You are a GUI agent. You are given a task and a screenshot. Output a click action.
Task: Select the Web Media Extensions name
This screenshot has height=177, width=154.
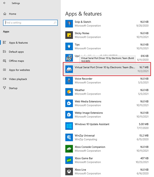[x=88, y=101]
